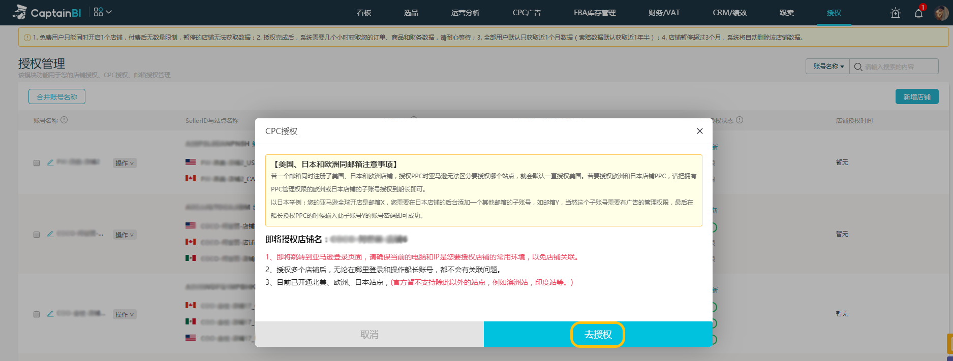The image size is (953, 361).
Task: Click the US flag in the COCO account row
Action: pyautogui.click(x=191, y=225)
